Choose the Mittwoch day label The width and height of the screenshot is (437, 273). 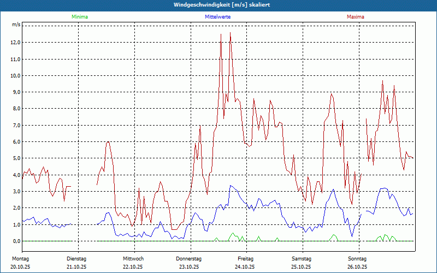pos(133,258)
